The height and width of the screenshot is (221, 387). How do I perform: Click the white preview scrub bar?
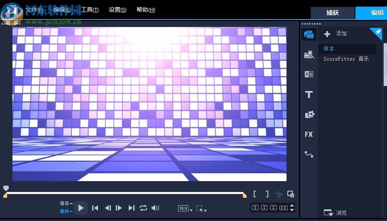pyautogui.click(x=125, y=193)
